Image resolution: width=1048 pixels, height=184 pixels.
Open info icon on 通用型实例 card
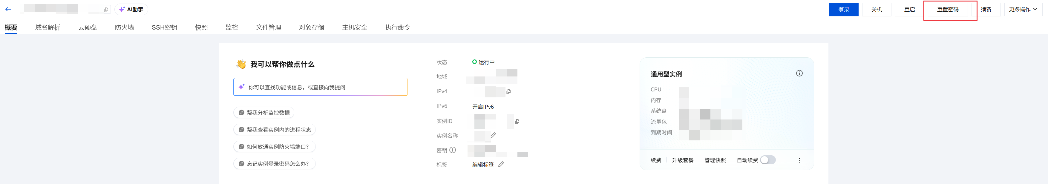pos(799,73)
